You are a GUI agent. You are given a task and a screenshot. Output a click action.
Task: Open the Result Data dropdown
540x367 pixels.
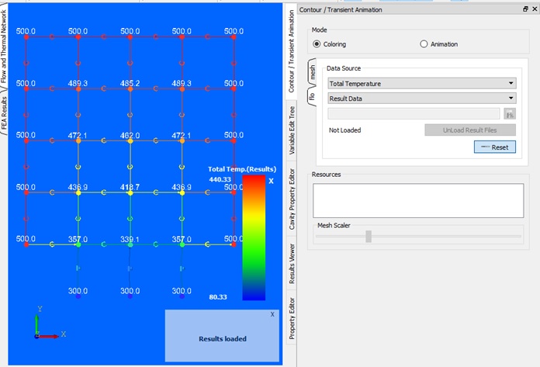pyautogui.click(x=421, y=99)
